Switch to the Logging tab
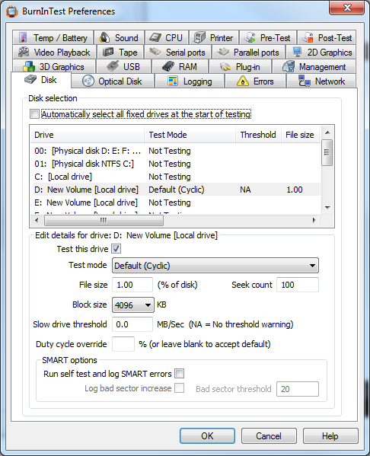This screenshot has height=456, width=370. [190, 81]
